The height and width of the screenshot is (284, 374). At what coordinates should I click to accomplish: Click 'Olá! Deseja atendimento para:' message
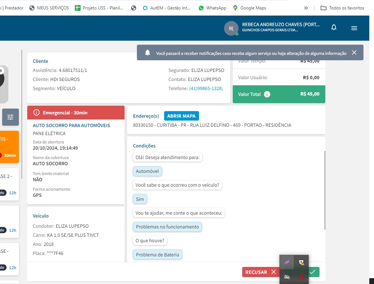coord(167,158)
